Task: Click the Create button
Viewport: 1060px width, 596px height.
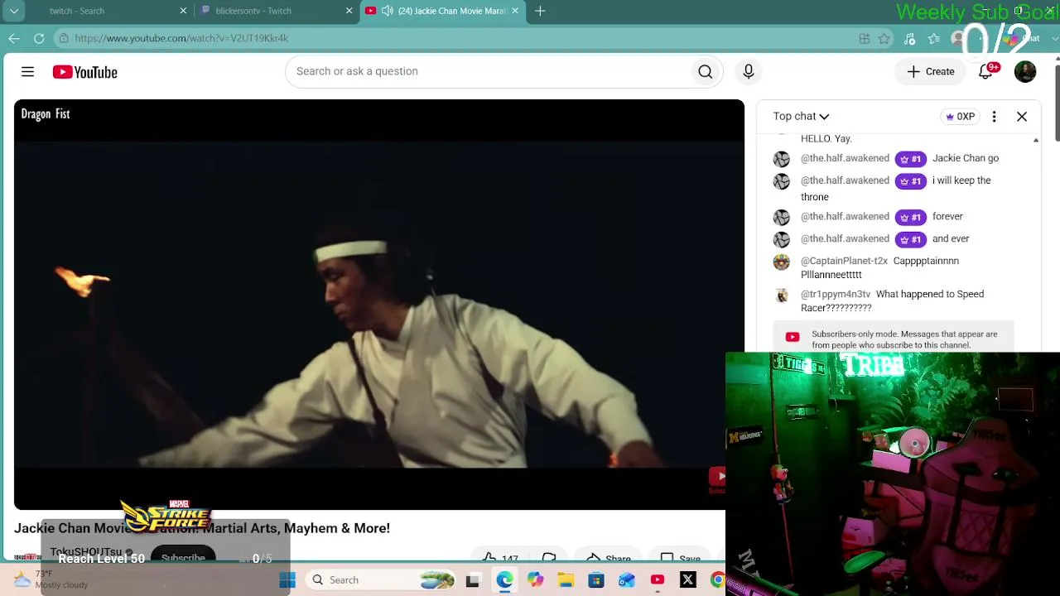Action: (931, 72)
